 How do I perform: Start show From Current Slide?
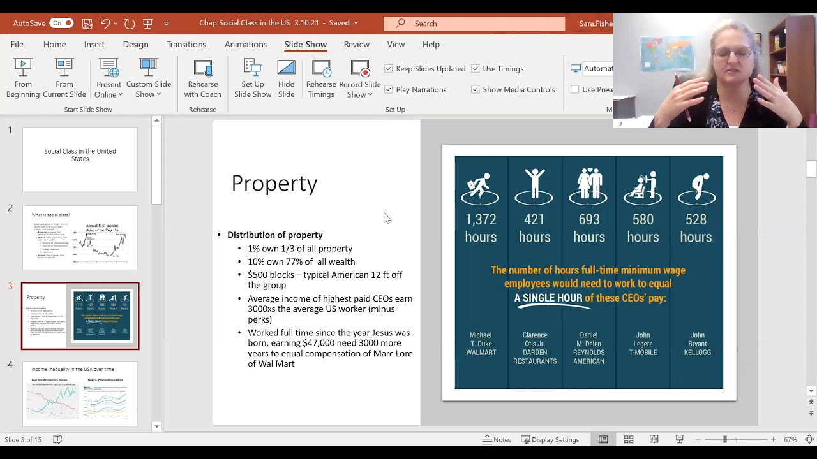pos(64,78)
